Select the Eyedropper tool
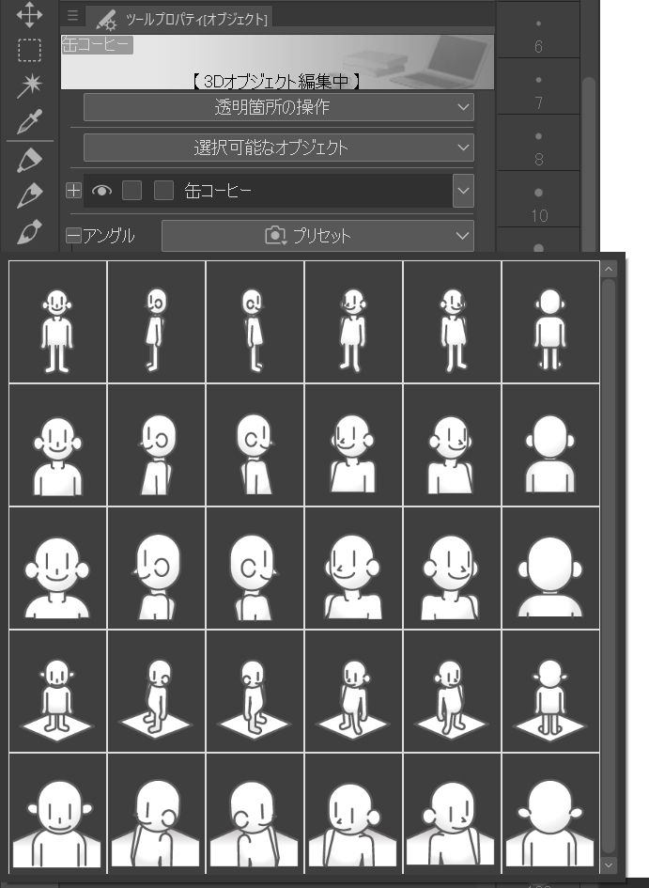 (x=29, y=121)
